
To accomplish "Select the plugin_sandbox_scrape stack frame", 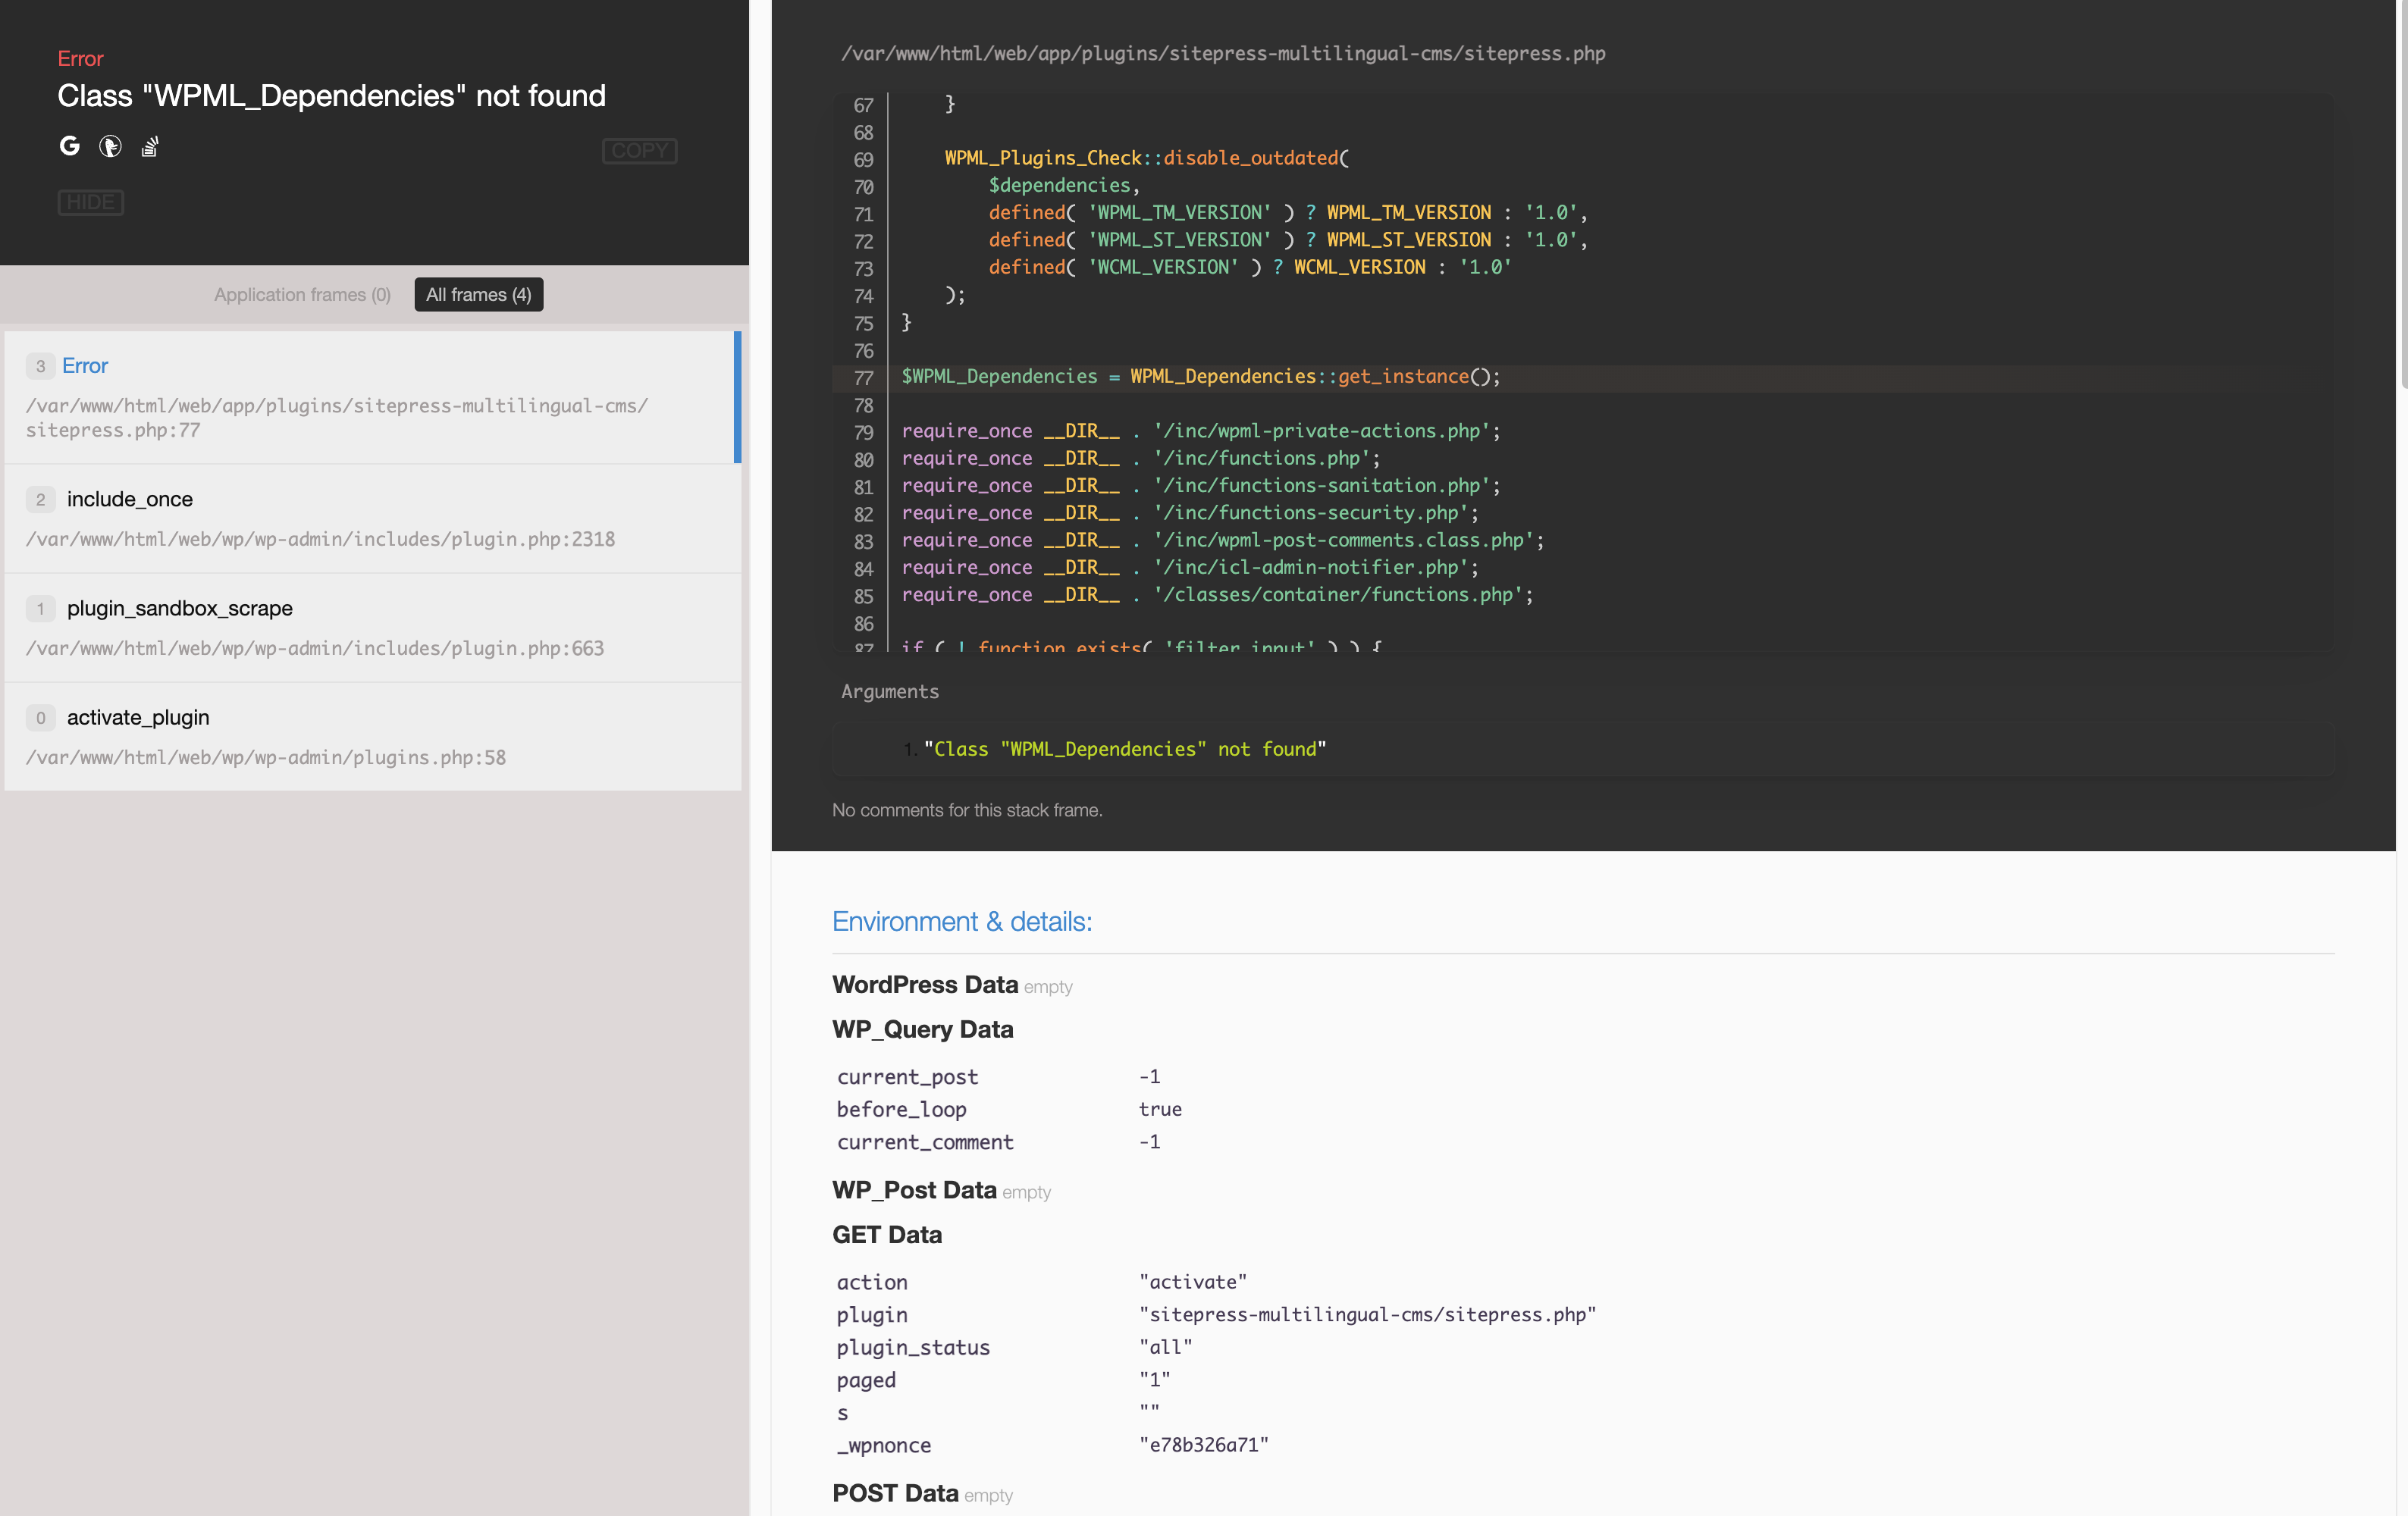I will pos(372,627).
